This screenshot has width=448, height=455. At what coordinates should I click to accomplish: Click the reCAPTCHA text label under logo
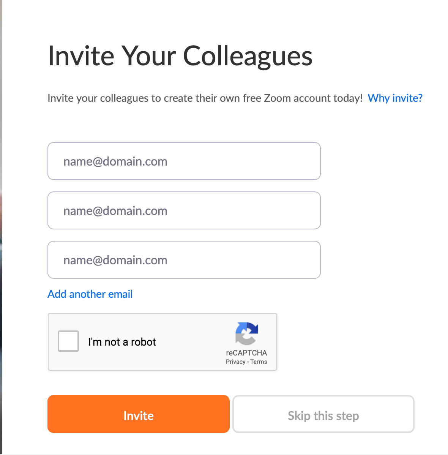246,353
